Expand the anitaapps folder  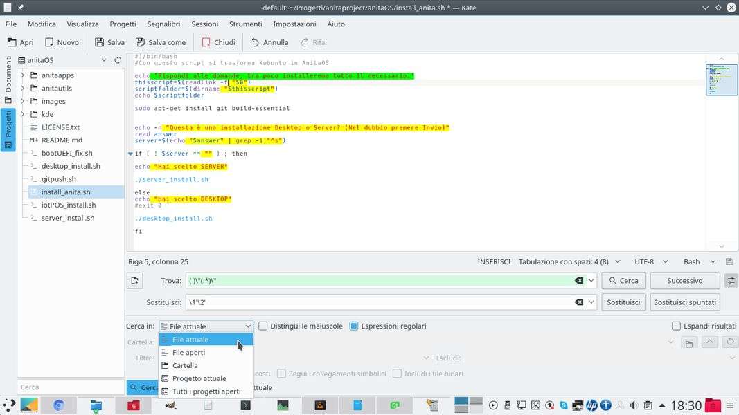(x=23, y=75)
